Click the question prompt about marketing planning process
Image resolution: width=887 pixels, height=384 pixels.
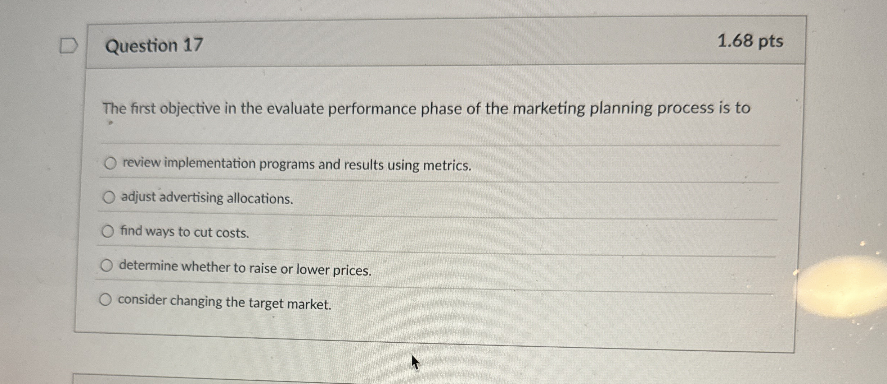426,108
